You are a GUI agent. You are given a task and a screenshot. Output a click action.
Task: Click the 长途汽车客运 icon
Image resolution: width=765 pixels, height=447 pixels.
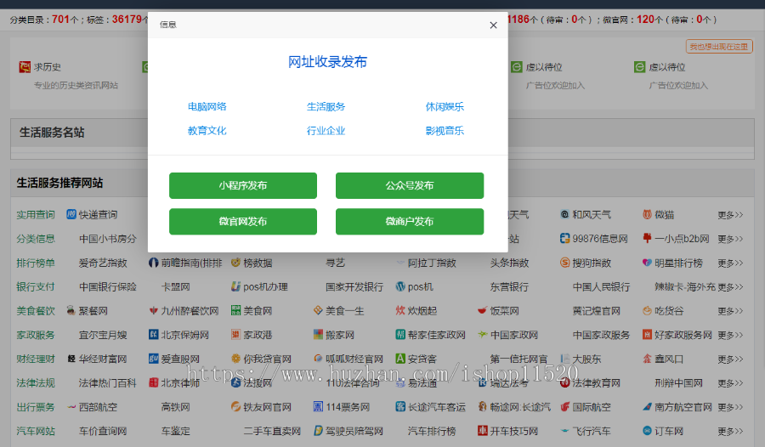(400, 406)
